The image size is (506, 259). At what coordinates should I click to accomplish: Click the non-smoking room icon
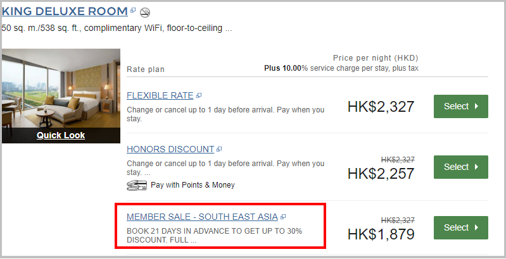145,13
